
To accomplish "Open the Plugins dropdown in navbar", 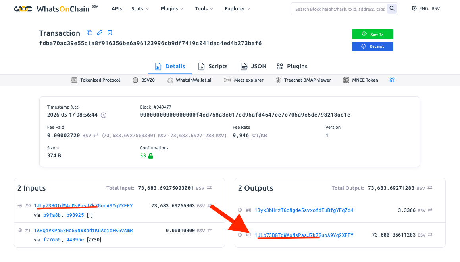I will click(x=172, y=9).
